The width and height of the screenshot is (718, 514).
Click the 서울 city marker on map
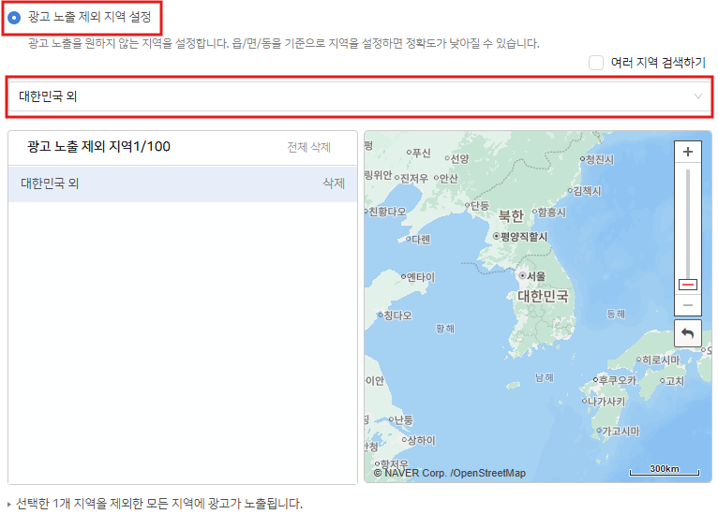pyautogui.click(x=522, y=276)
